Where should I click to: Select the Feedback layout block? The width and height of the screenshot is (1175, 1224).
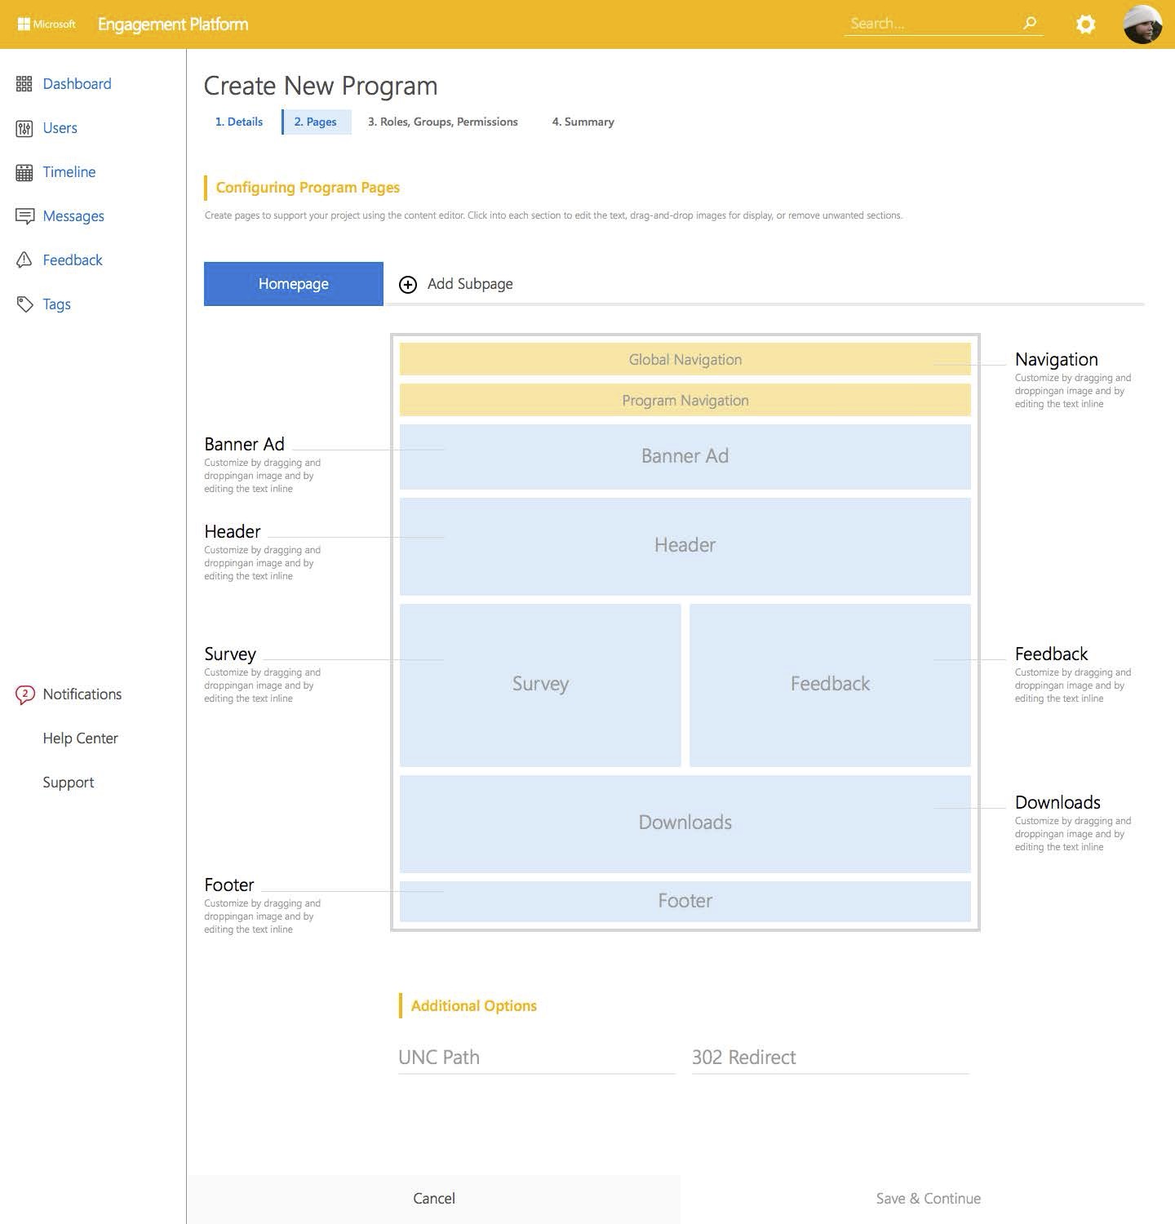(830, 685)
